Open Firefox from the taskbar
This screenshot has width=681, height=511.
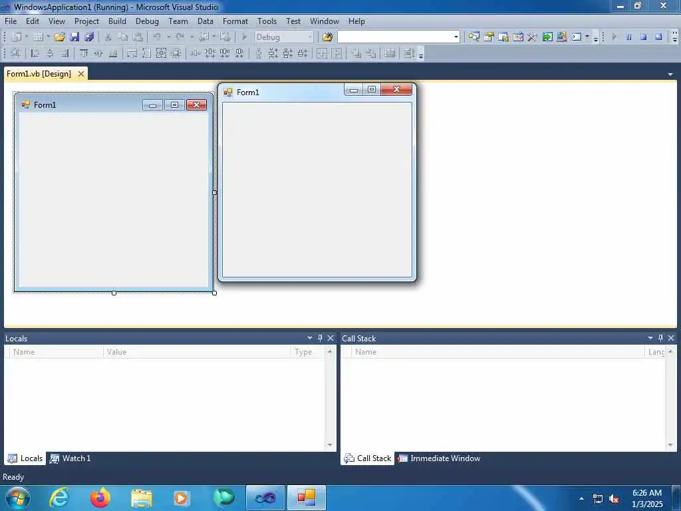[100, 498]
